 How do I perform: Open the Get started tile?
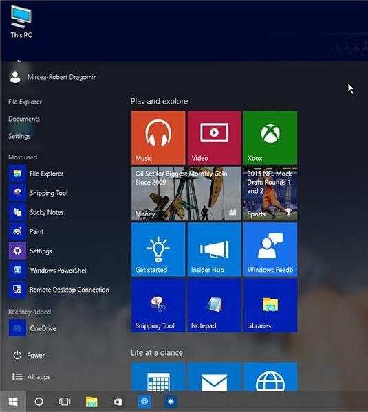click(x=158, y=250)
